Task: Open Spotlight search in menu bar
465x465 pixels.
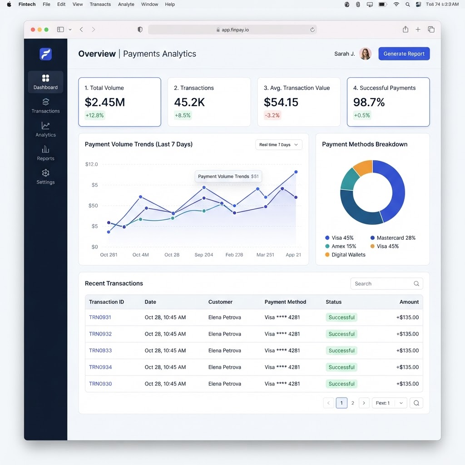Action: point(408,5)
